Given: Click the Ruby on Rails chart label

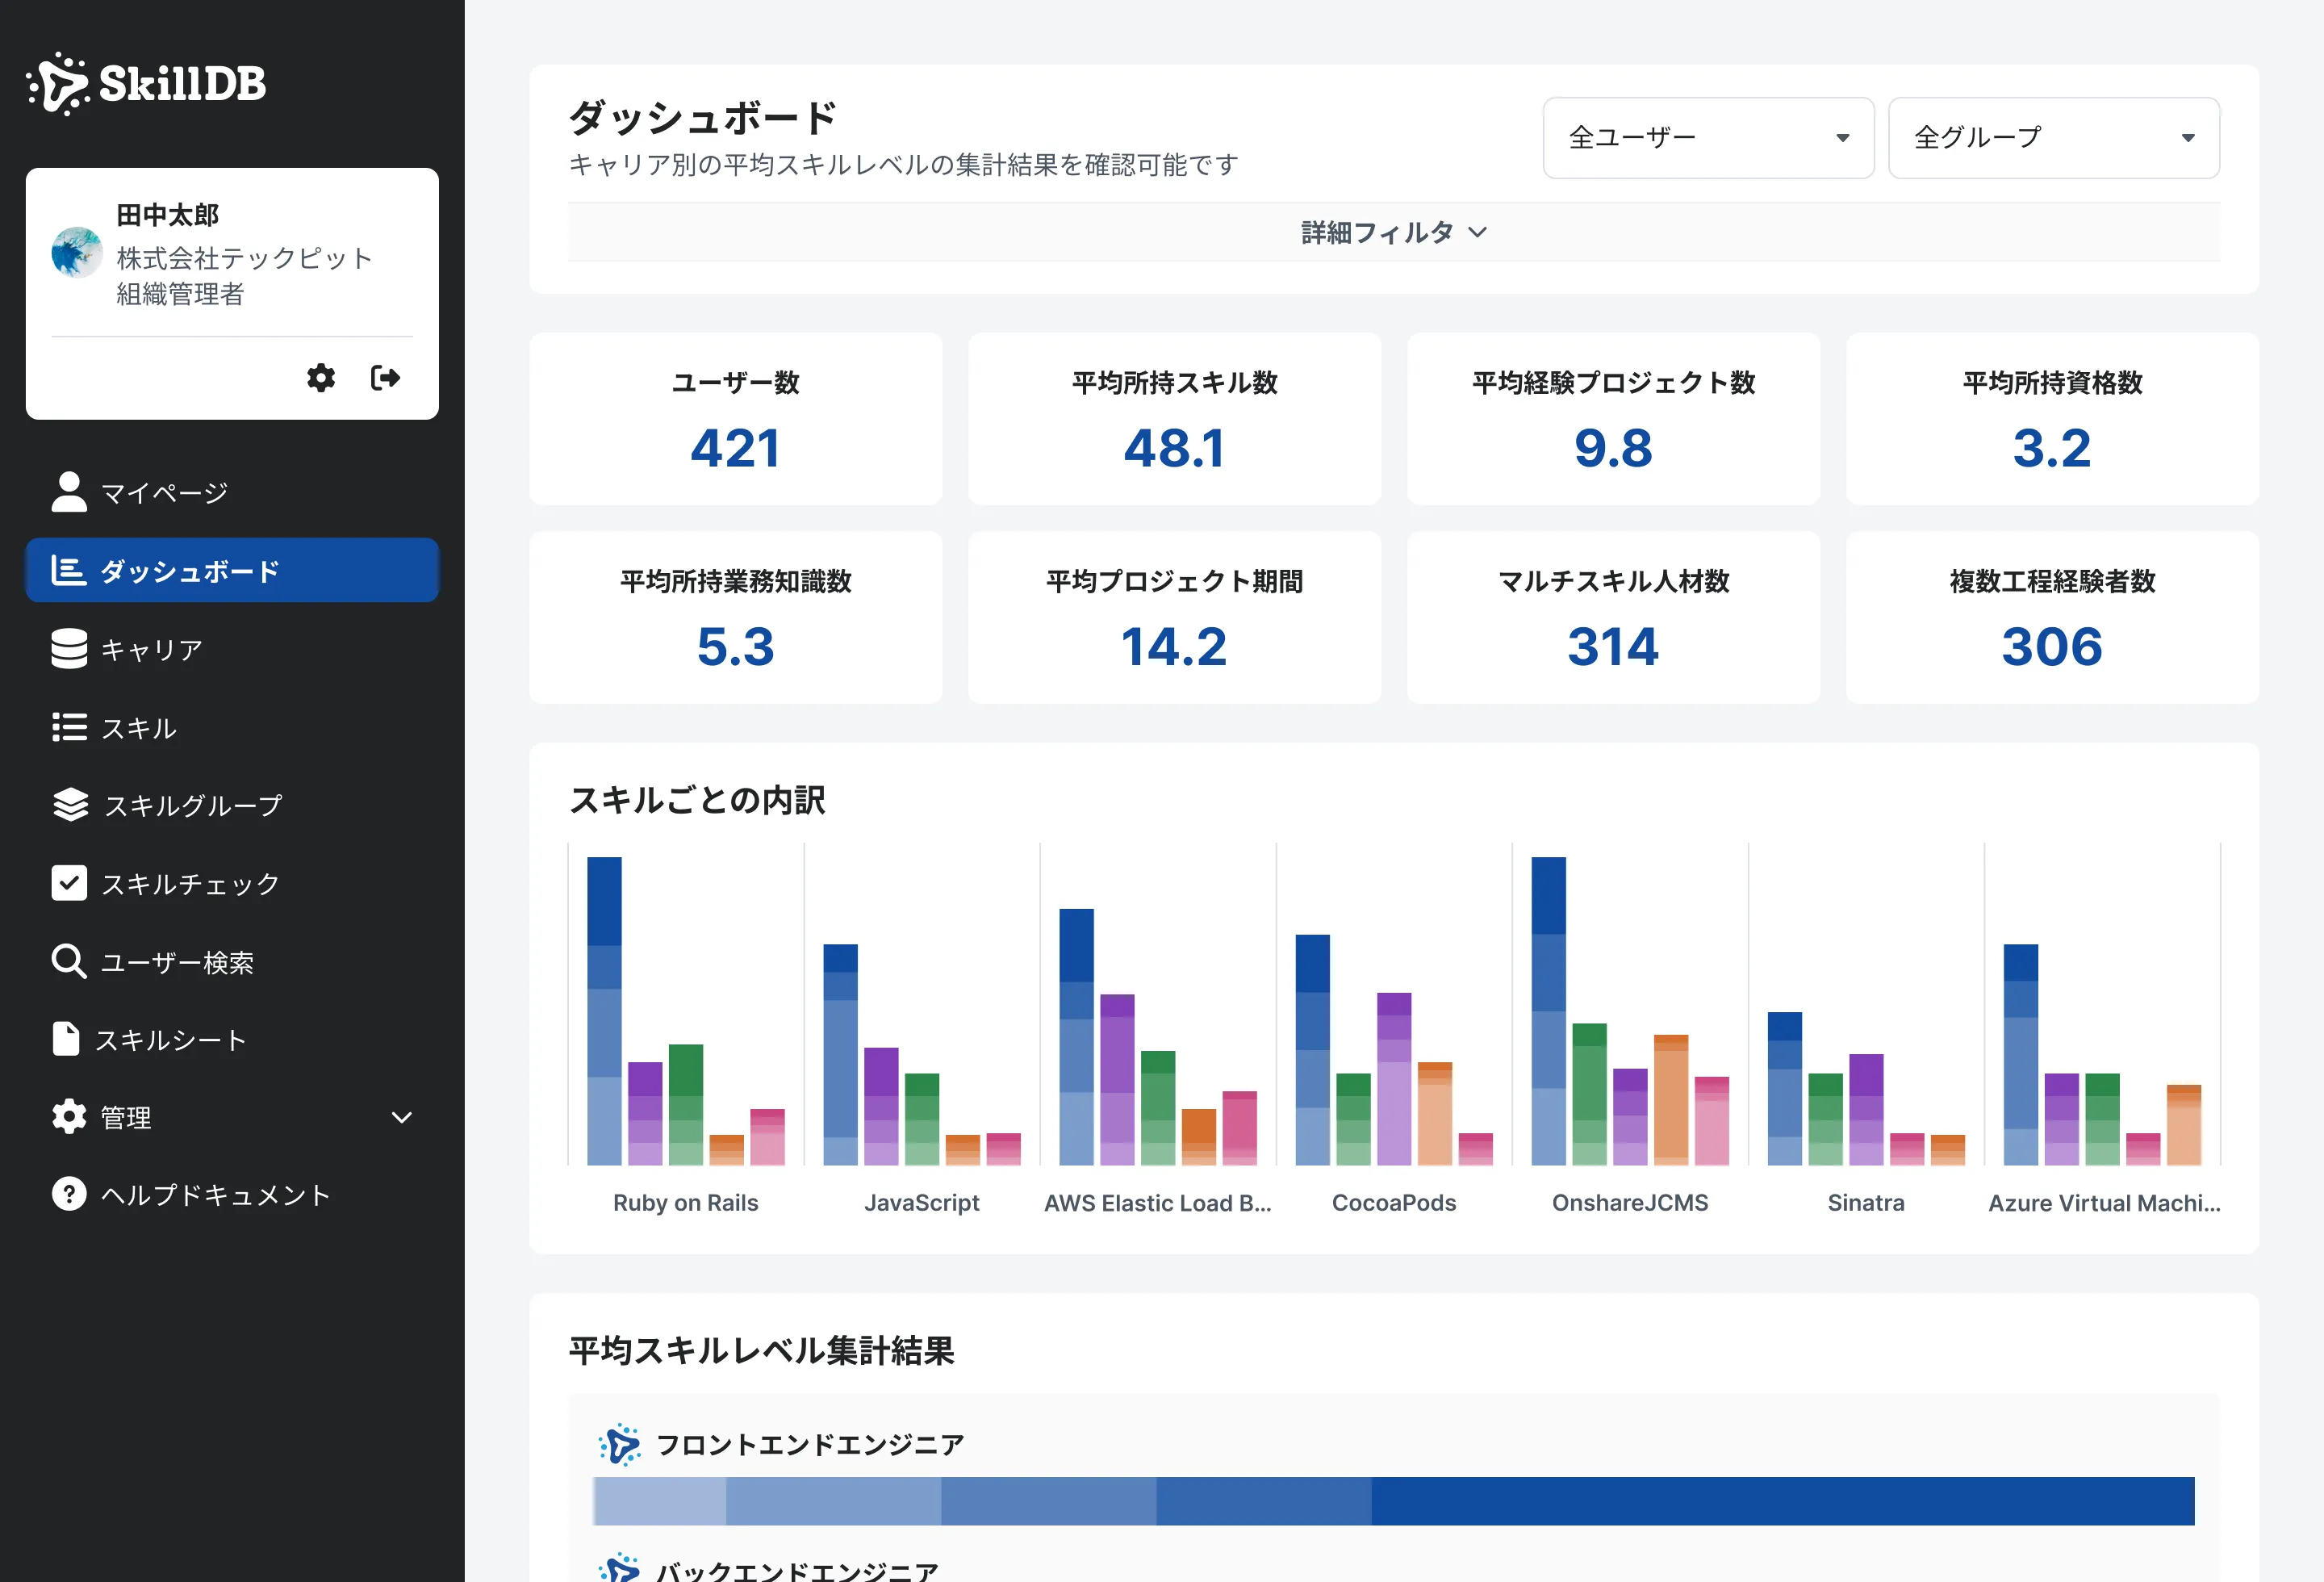Looking at the screenshot, I should pos(685,1202).
